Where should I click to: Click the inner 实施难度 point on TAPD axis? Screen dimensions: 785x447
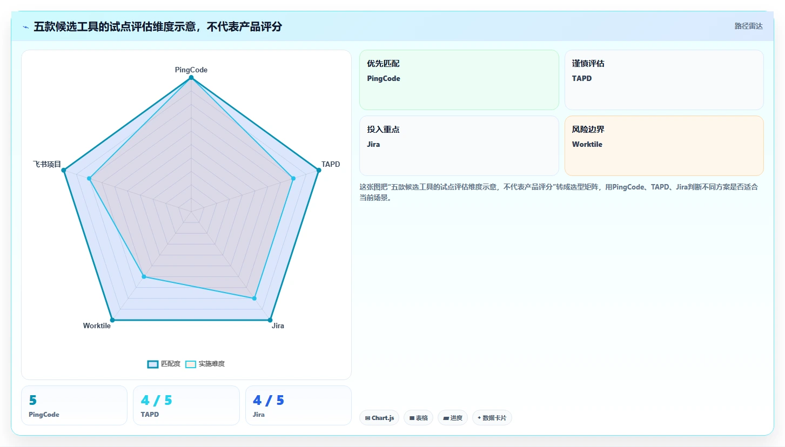click(293, 178)
